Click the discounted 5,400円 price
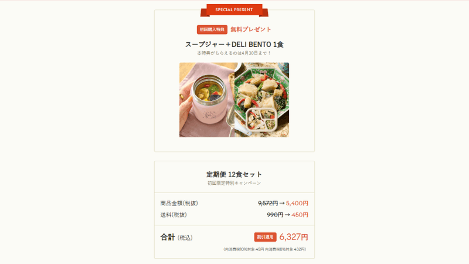The height and width of the screenshot is (264, 469). click(x=297, y=203)
